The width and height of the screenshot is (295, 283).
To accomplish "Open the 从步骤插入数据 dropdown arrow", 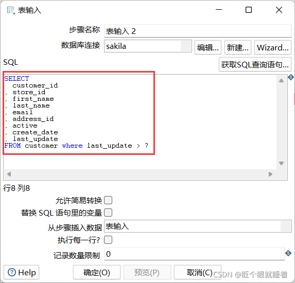I will click(286, 226).
